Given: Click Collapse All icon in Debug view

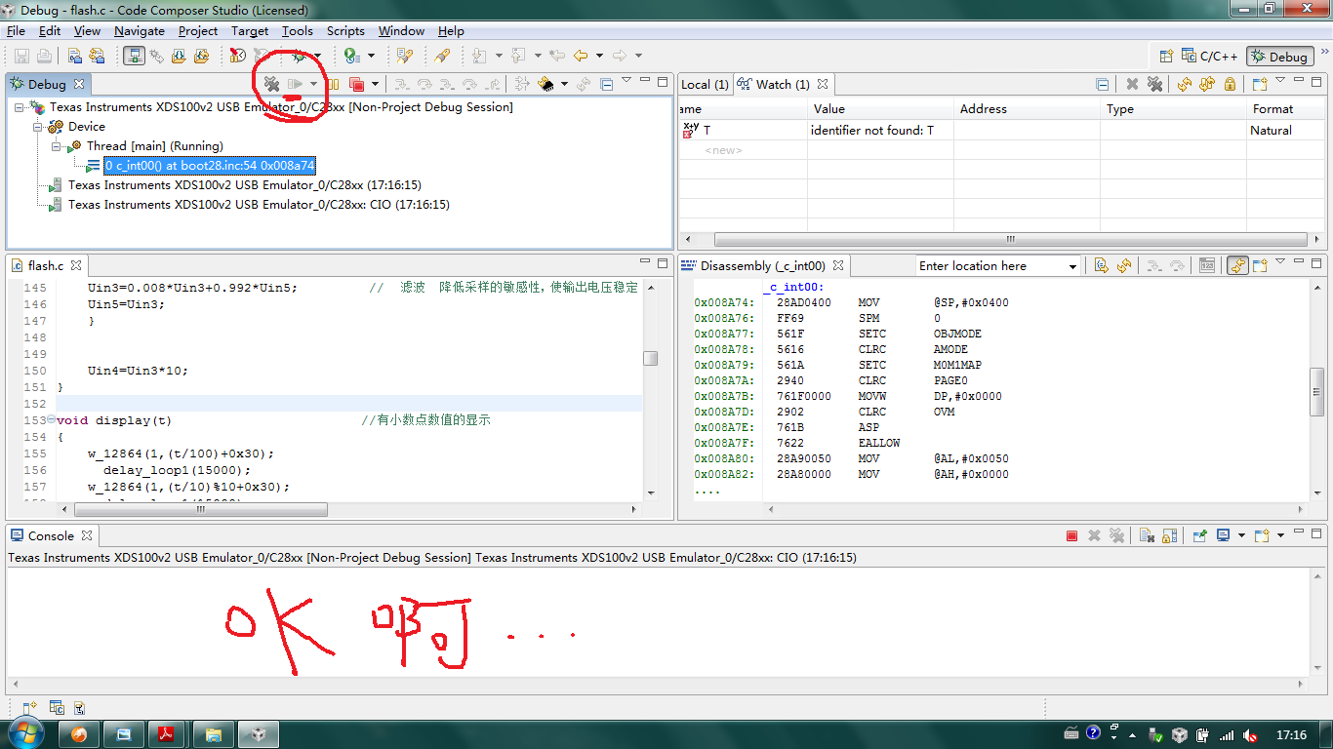Looking at the screenshot, I should click(x=606, y=85).
